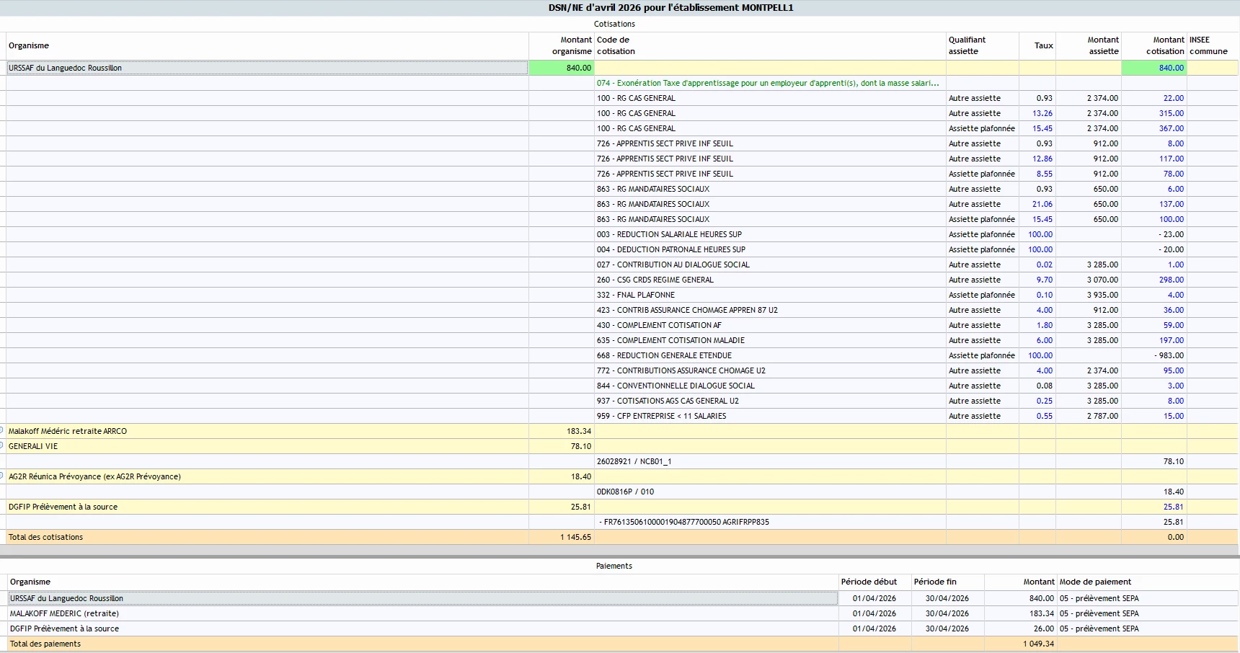
Task: Select DGFIP Prélèvement à la source in Cotisations
Action: click(267, 507)
